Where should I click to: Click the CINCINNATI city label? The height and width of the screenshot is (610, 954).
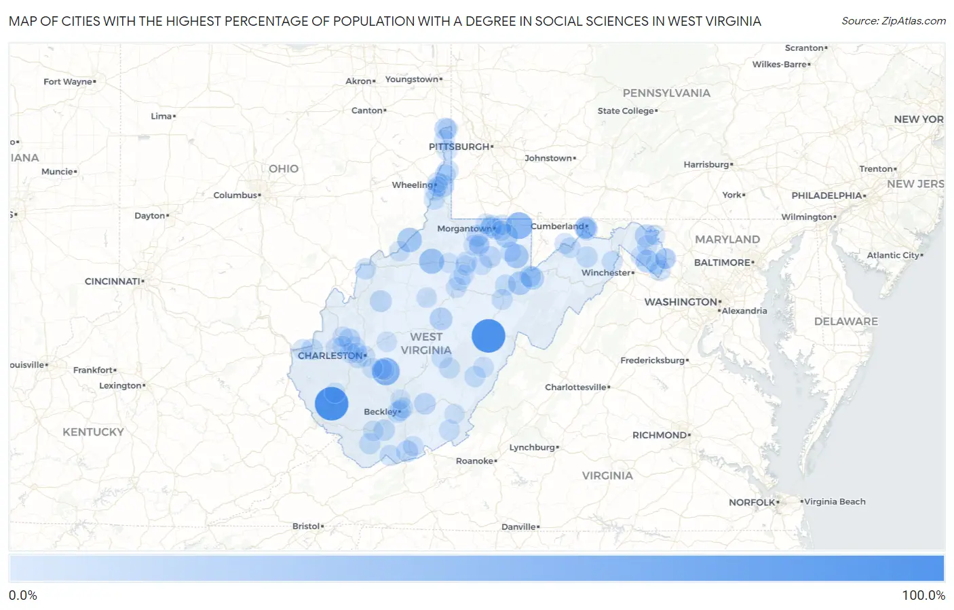point(113,282)
